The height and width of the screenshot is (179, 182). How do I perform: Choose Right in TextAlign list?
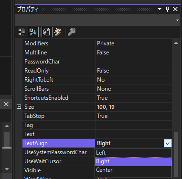pos(133,161)
